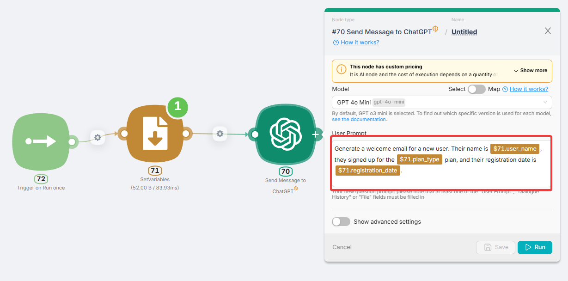Click the question mark beside How it works
The height and width of the screenshot is (281, 568).
tap(336, 43)
